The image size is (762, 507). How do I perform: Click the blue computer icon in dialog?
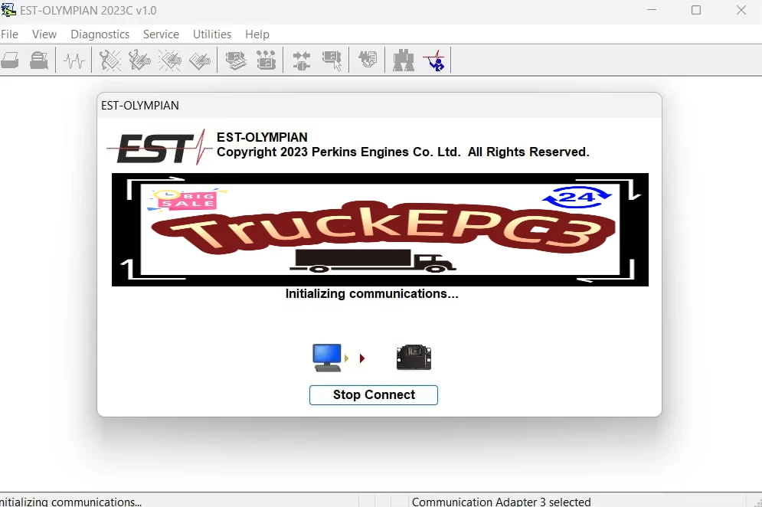point(327,358)
